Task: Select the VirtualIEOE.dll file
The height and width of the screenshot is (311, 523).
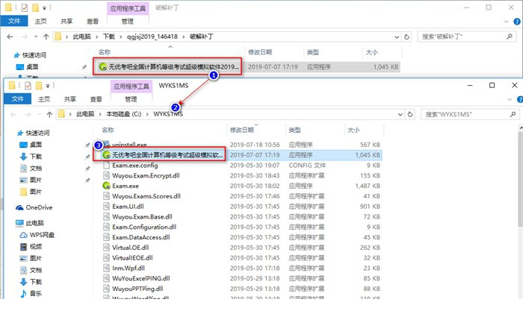Action: click(x=132, y=258)
